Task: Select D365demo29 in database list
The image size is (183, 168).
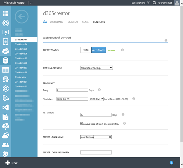Action: pyautogui.click(x=21, y=72)
